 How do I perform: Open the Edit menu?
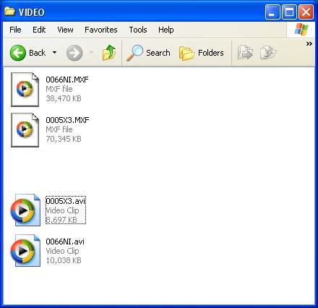click(39, 30)
